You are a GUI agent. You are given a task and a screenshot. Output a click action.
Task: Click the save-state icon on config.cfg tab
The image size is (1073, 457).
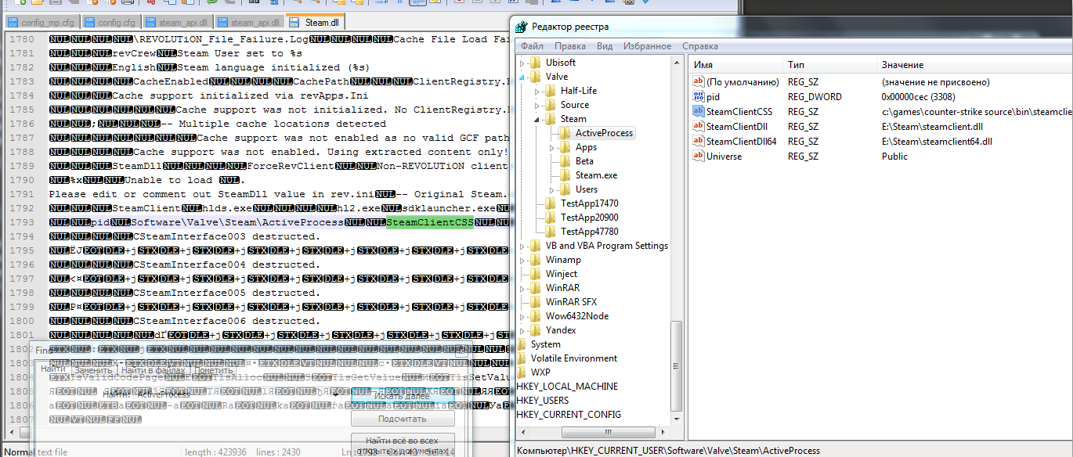89,22
